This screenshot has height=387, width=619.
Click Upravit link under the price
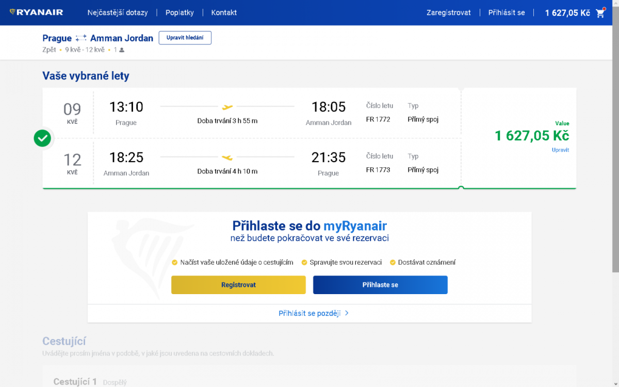[560, 150]
